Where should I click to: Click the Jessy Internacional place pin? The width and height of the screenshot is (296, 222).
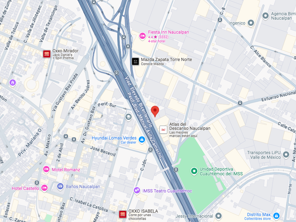click(x=218, y=216)
